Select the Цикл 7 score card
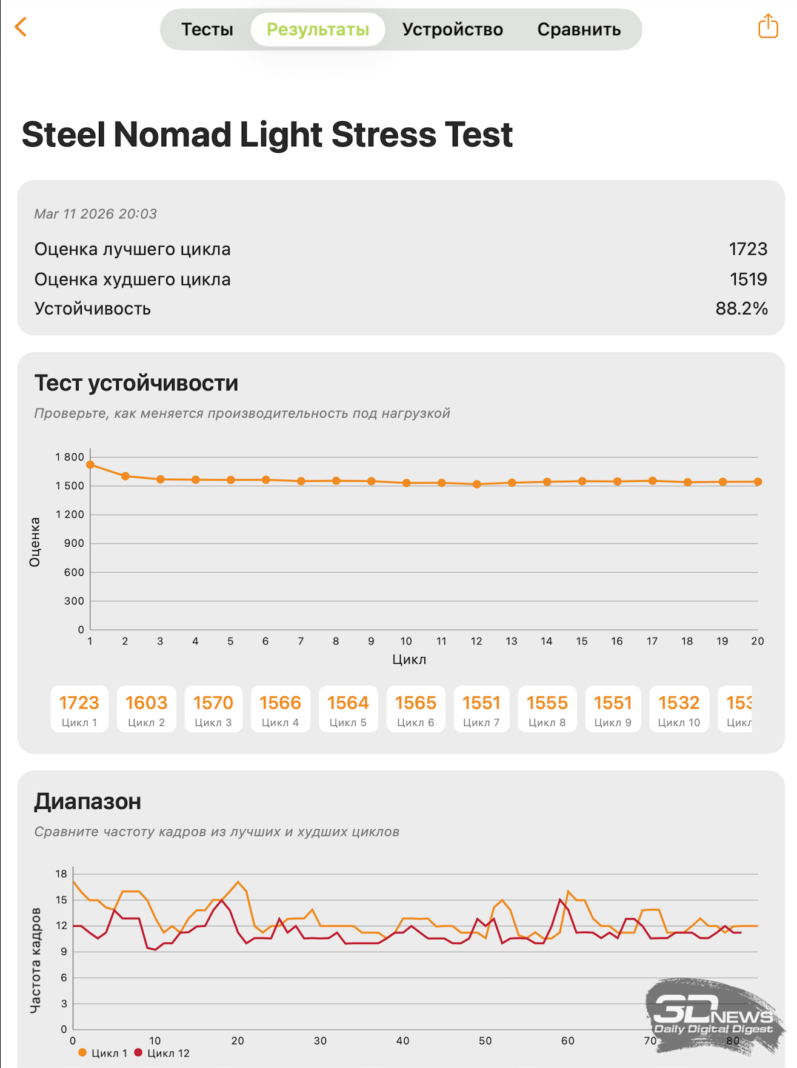Screen dimensions: 797x1068 pos(481,709)
